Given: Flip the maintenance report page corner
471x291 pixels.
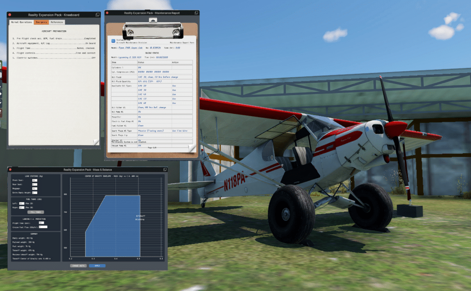Looking at the screenshot, I should click(x=192, y=148).
